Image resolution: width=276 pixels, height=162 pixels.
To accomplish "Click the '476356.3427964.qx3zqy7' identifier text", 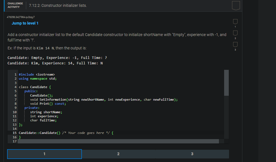I will [x=21, y=17].
